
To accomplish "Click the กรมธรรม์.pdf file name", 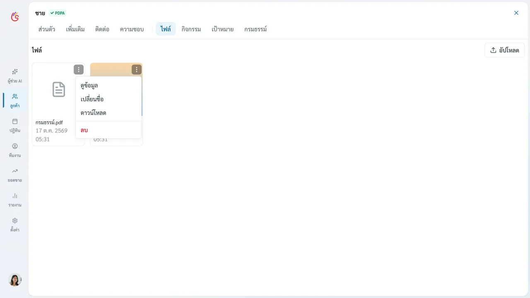I will pos(49,123).
